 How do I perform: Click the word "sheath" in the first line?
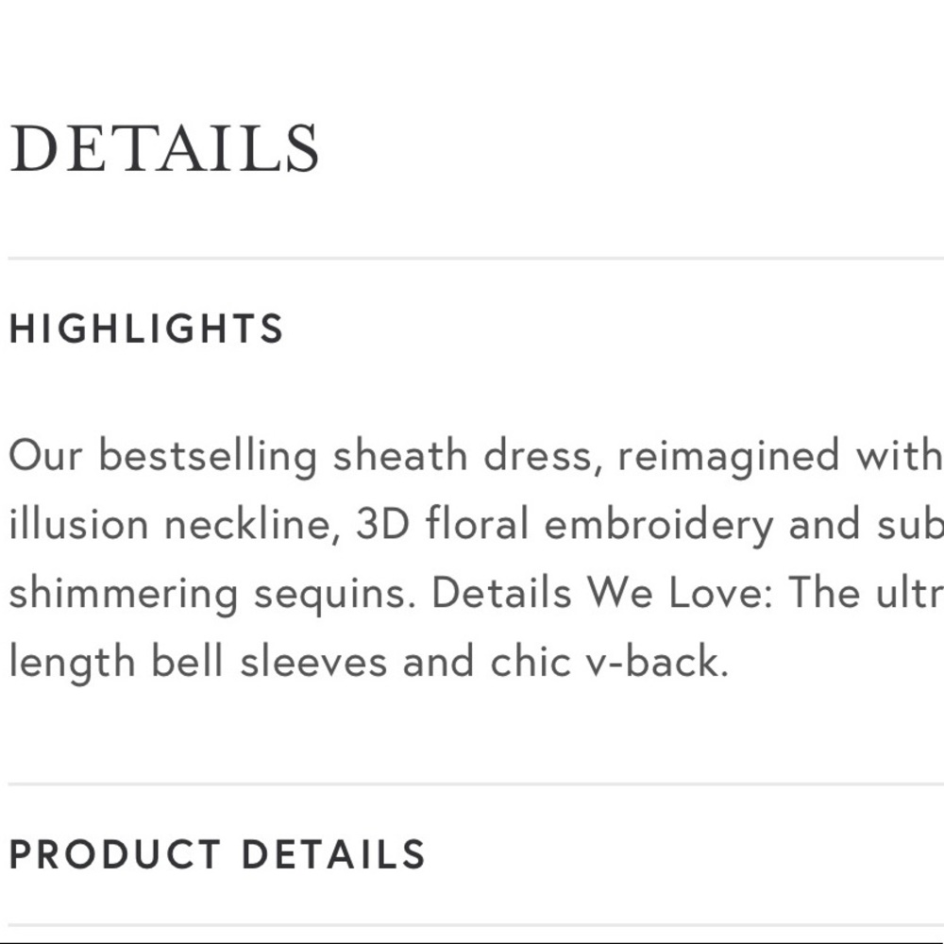[x=400, y=455]
